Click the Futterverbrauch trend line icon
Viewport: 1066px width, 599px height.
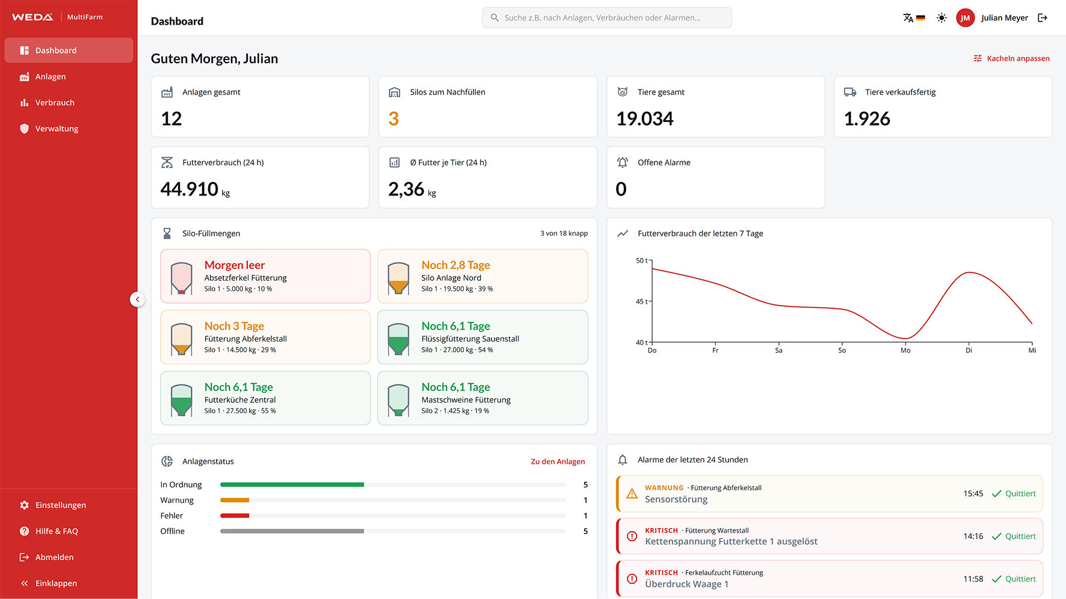point(623,233)
